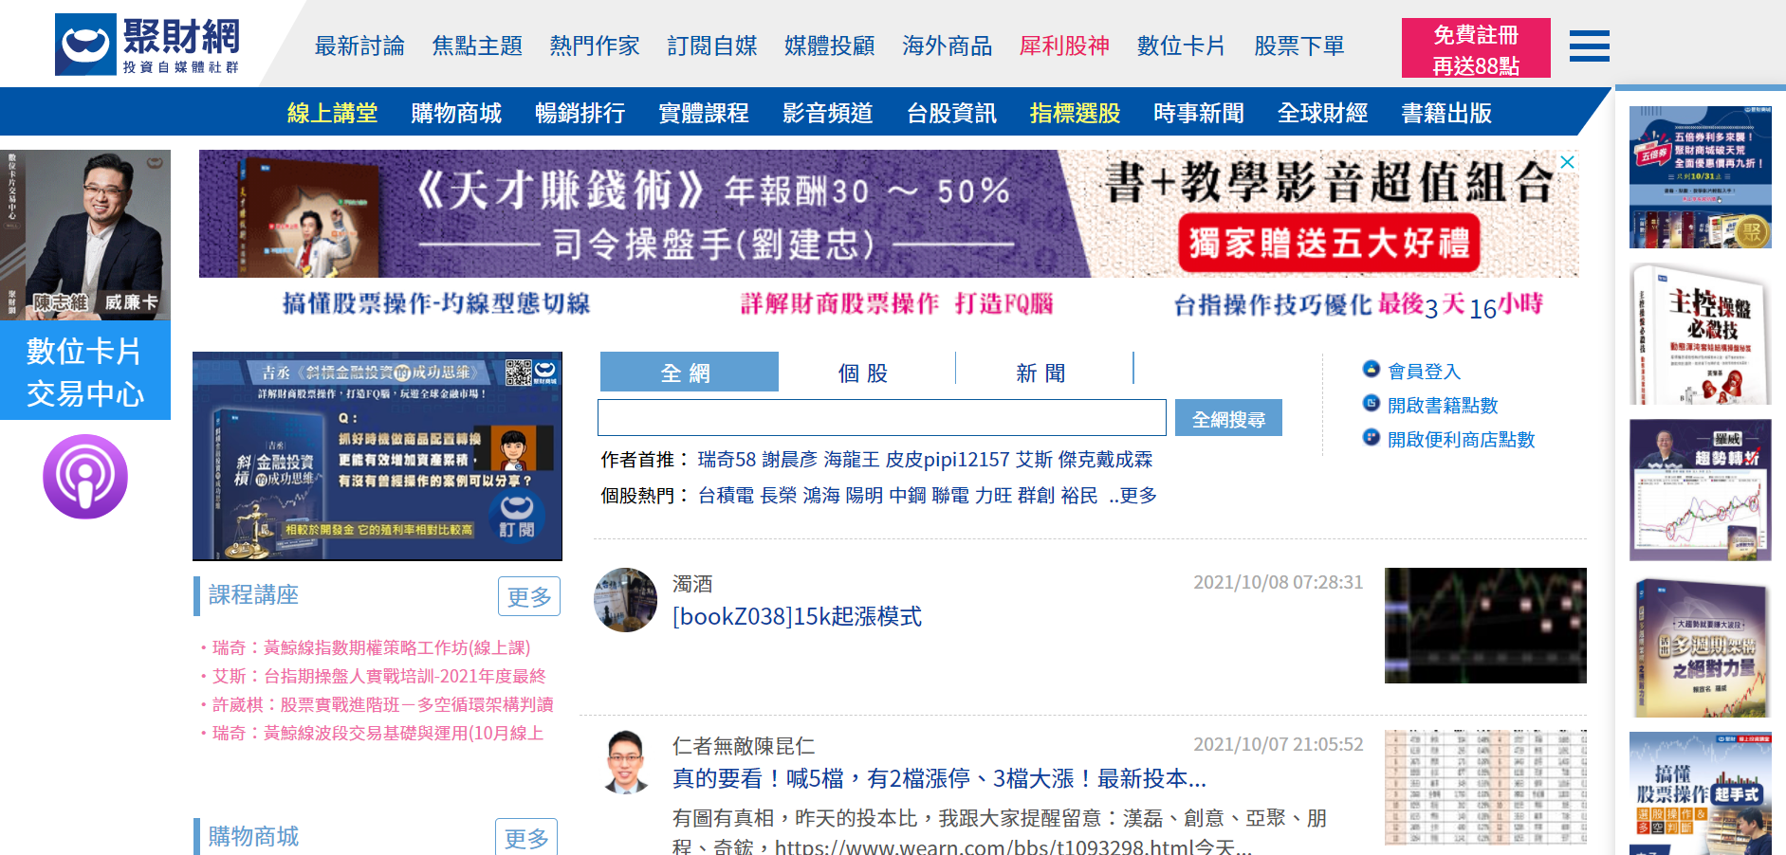Click the 開啟書籍點數 link
The height and width of the screenshot is (855, 1786).
coord(1443,406)
